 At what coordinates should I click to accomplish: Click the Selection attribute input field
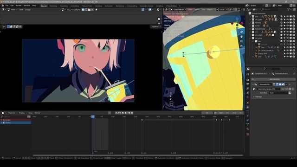coord(278,93)
